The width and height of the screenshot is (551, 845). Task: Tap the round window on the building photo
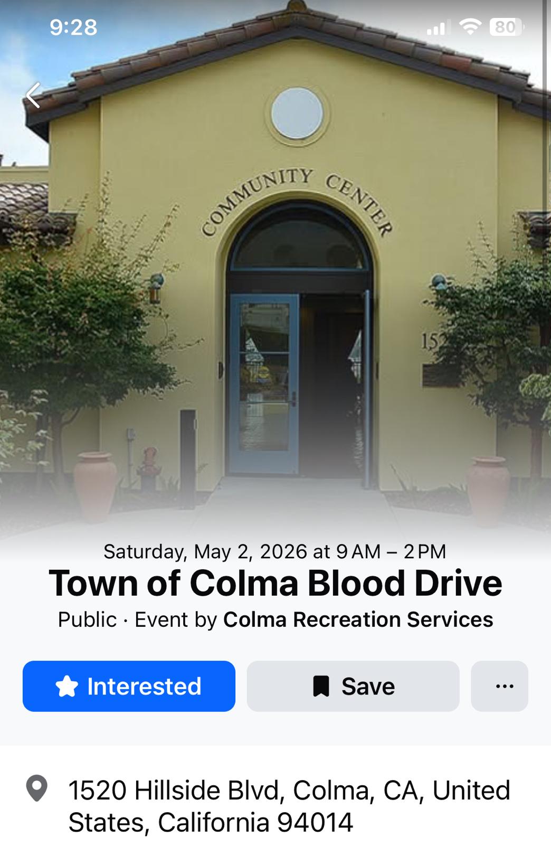pos(297,114)
